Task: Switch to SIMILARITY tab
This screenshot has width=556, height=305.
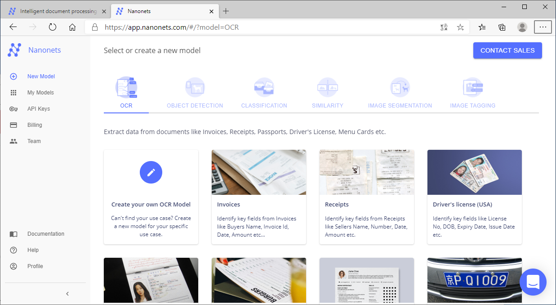Action: coord(328,106)
